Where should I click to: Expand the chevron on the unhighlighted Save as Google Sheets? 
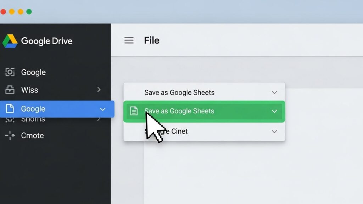[x=274, y=92]
